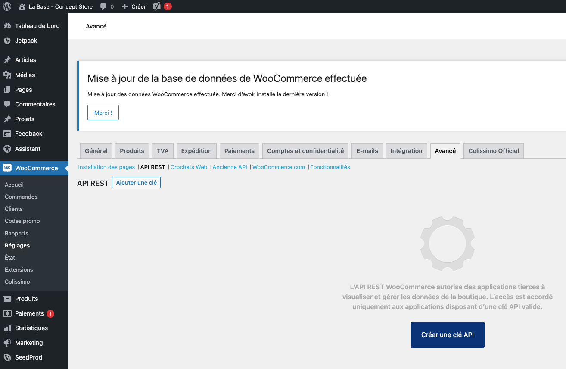Click the database update notice heading

pyautogui.click(x=227, y=78)
